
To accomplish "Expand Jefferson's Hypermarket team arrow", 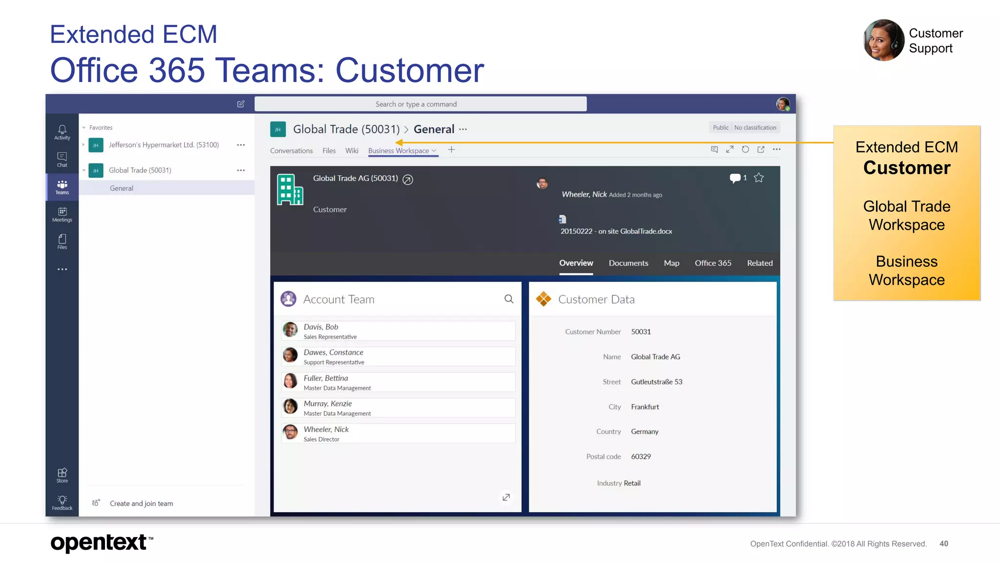I will 84,145.
